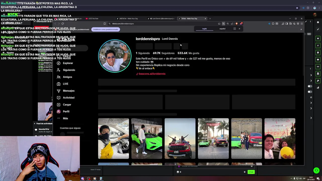Open video of green Lamborghini in showroom
The height and width of the screenshot is (181, 322).
(x=147, y=139)
